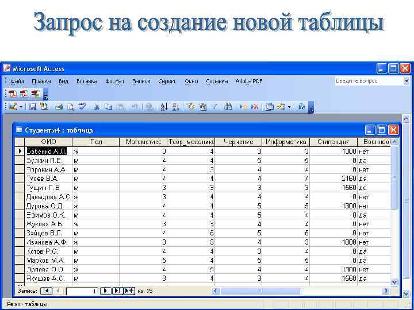Open the Формат menu
Image resolution: width=414 pixels, height=310 pixels.
[114, 82]
